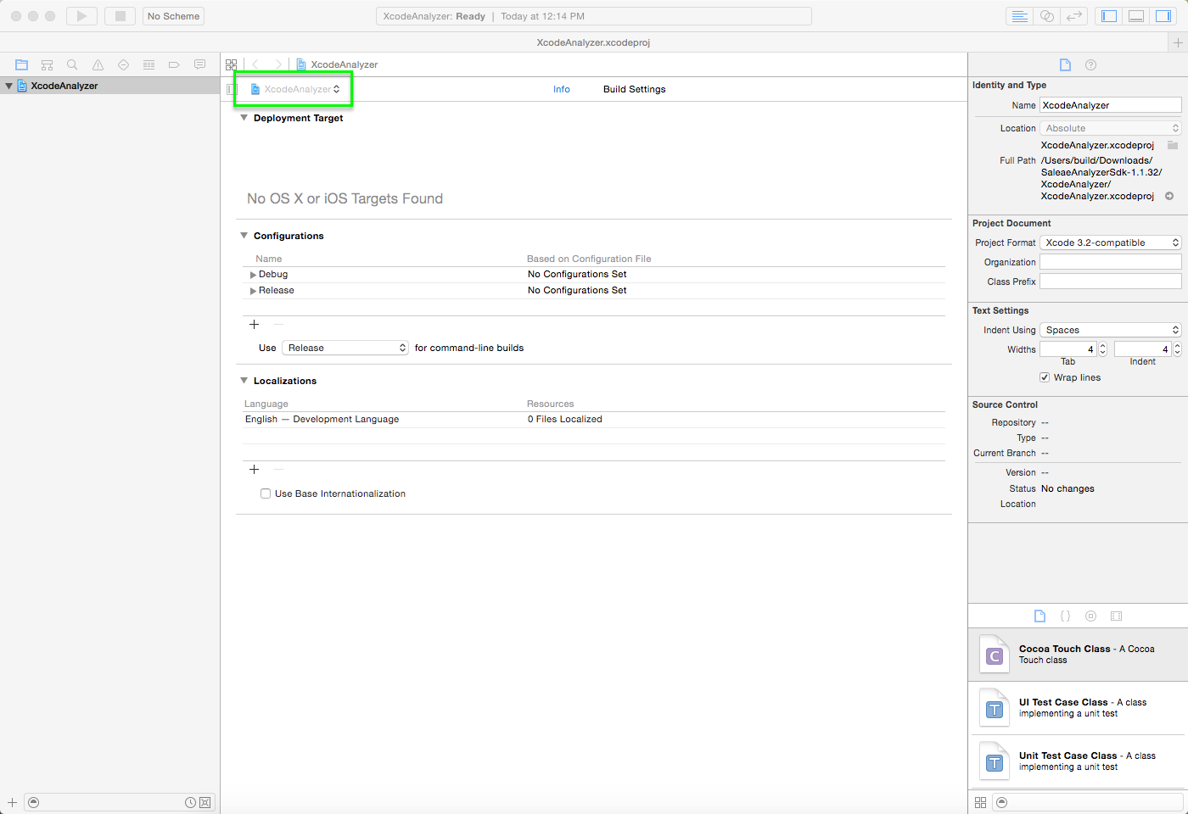Click the Stop button in toolbar
The height and width of the screenshot is (814, 1188).
[x=120, y=16]
